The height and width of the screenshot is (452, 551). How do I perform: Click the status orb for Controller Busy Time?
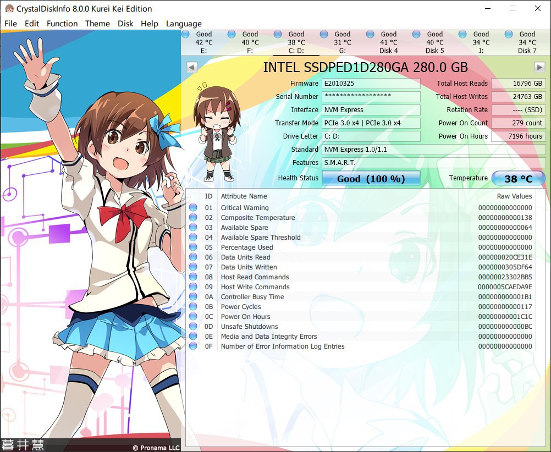click(x=193, y=296)
